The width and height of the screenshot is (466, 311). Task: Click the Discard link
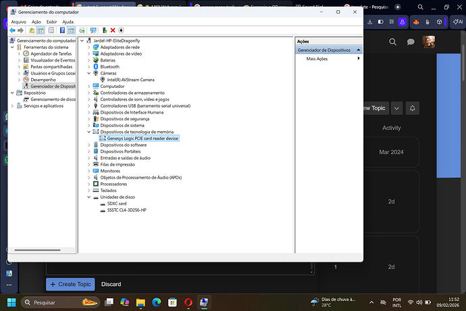coord(111,285)
